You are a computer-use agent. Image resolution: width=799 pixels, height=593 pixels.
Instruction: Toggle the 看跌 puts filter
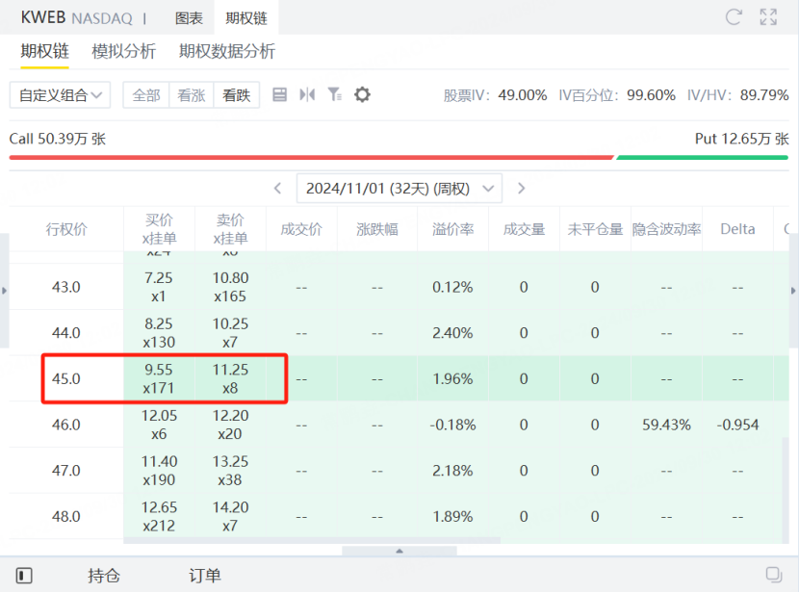pos(236,94)
